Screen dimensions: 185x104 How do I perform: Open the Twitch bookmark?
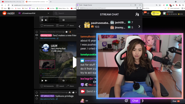pyautogui.click(x=32, y=8)
